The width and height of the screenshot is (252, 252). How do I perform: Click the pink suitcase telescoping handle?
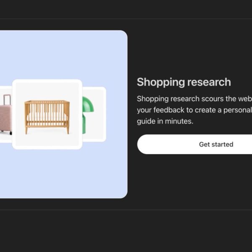[x=7, y=100]
